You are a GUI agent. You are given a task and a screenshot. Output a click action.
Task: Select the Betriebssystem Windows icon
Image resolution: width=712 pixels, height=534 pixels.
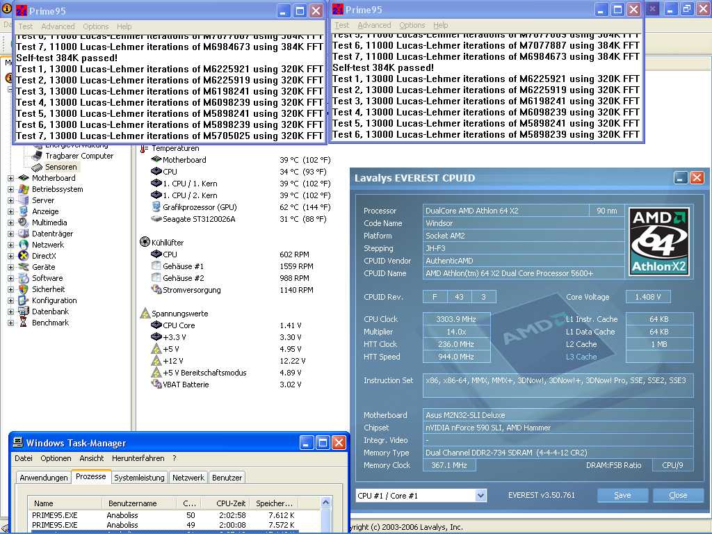click(x=24, y=189)
